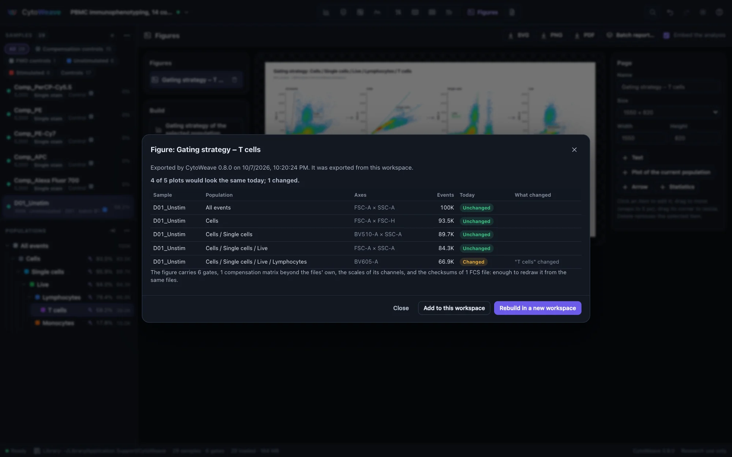
Task: Click the PDF export button in background
Action: pyautogui.click(x=585, y=35)
